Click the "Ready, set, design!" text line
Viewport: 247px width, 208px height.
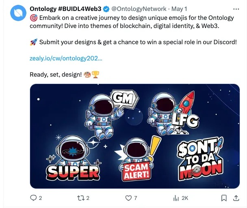pos(56,75)
